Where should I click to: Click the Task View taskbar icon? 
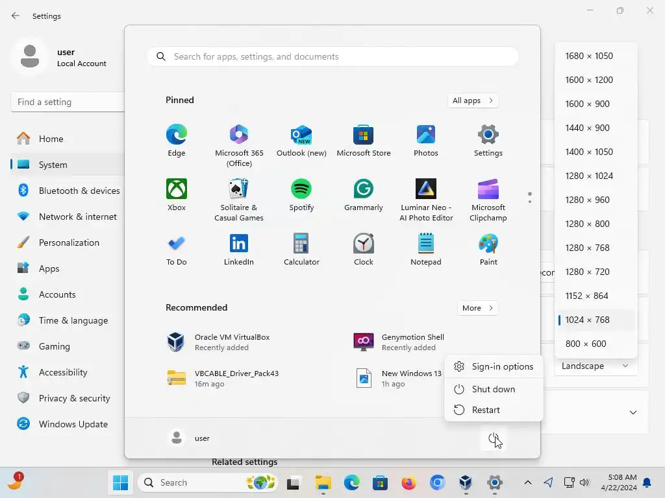click(x=293, y=482)
